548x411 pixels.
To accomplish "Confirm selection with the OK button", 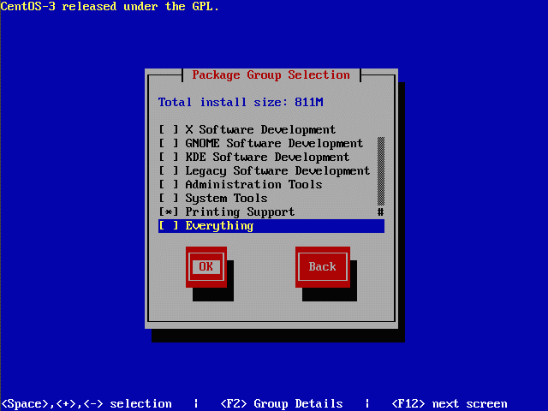I will point(206,267).
